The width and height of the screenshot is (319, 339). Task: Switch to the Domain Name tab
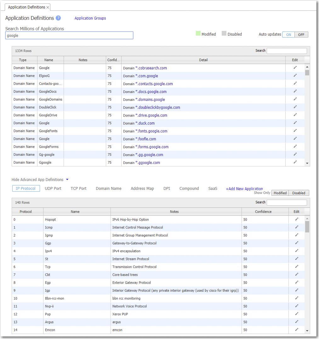109,188
